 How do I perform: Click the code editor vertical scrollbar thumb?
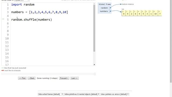pos(94,28)
